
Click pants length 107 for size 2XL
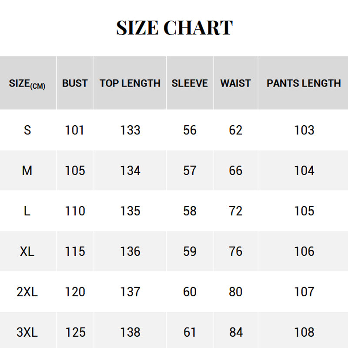tap(304, 292)
